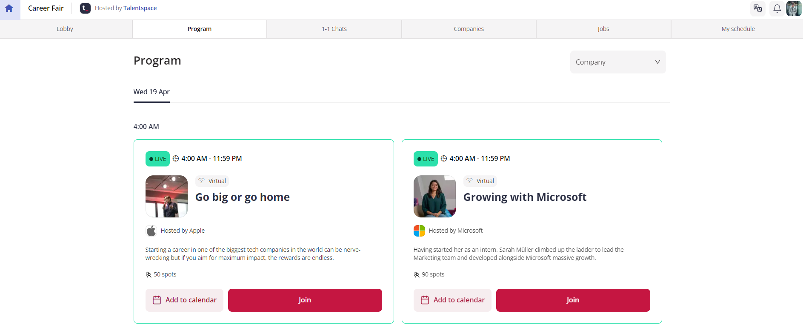Switch to the 1-1 Chats tab
This screenshot has width=803, height=327.
[x=334, y=29]
